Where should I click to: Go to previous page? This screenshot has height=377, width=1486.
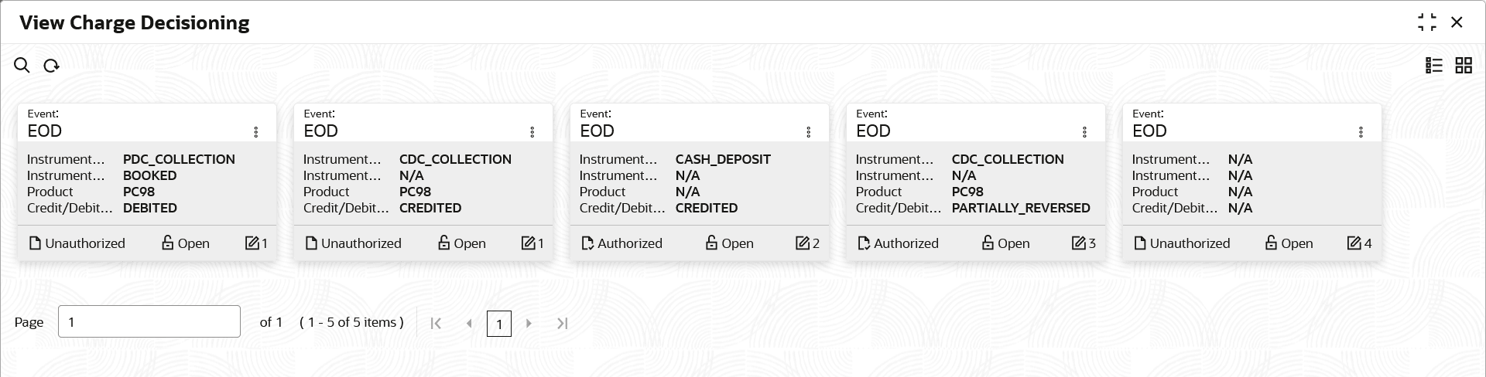click(469, 324)
